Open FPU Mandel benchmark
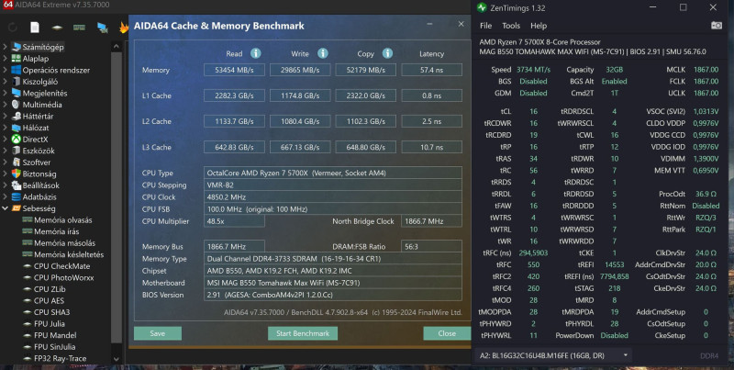Viewport: 734px width, 370px height. 55,335
